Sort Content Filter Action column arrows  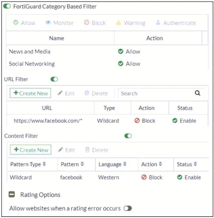tap(160, 164)
